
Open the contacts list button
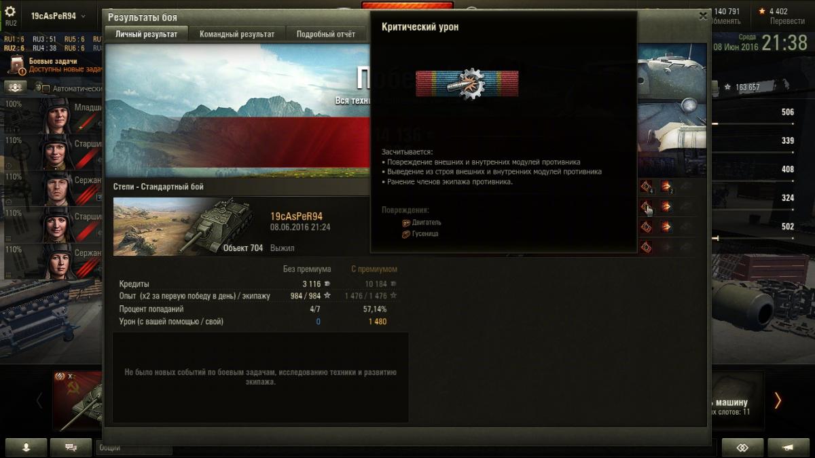click(26, 448)
